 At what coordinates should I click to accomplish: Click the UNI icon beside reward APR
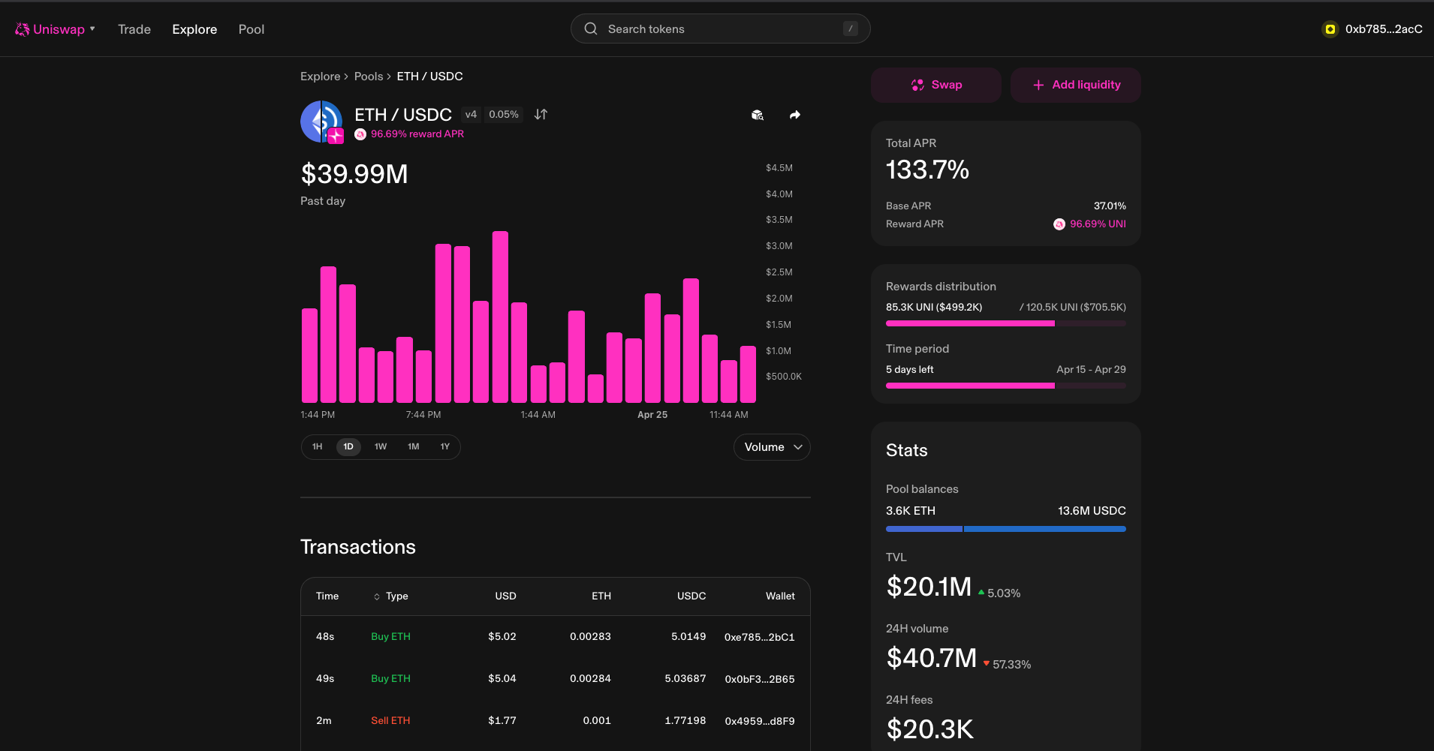pos(360,134)
